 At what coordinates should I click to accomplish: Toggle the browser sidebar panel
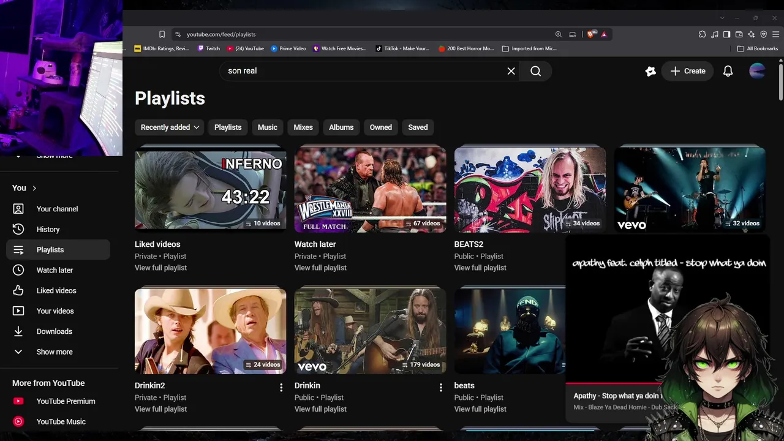727,34
